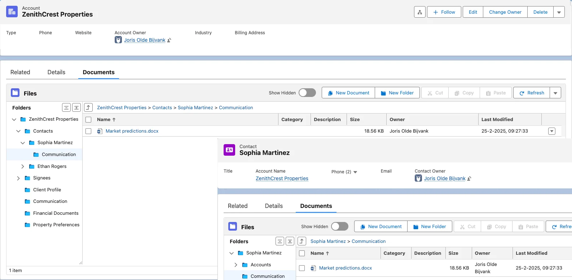The image size is (572, 280).
Task: Open row actions menu for Market predictions.docx
Action: tap(551, 131)
